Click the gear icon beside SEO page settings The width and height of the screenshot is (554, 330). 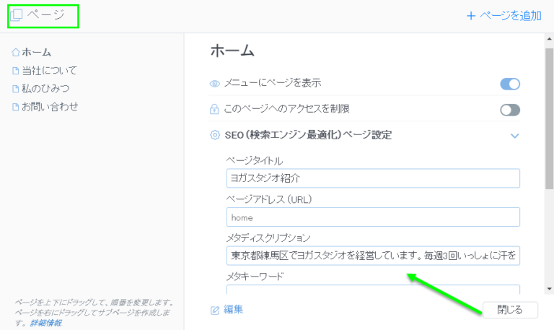tap(214, 135)
